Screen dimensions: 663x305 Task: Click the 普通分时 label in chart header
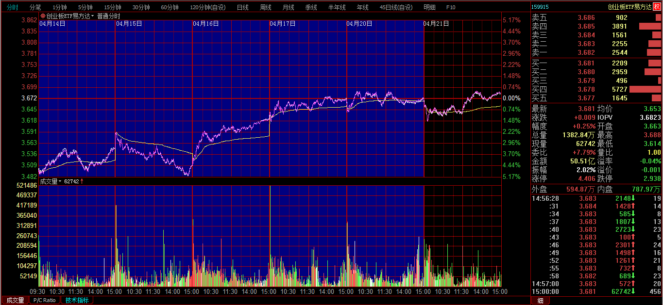pos(109,16)
